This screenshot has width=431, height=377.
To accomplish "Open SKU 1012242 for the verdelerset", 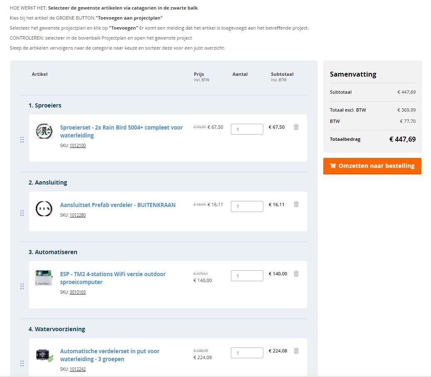I will click(78, 369).
